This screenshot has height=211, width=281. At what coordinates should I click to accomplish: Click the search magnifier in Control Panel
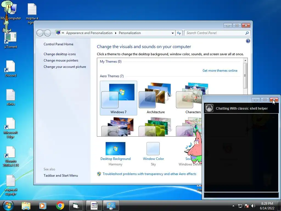[247, 33]
